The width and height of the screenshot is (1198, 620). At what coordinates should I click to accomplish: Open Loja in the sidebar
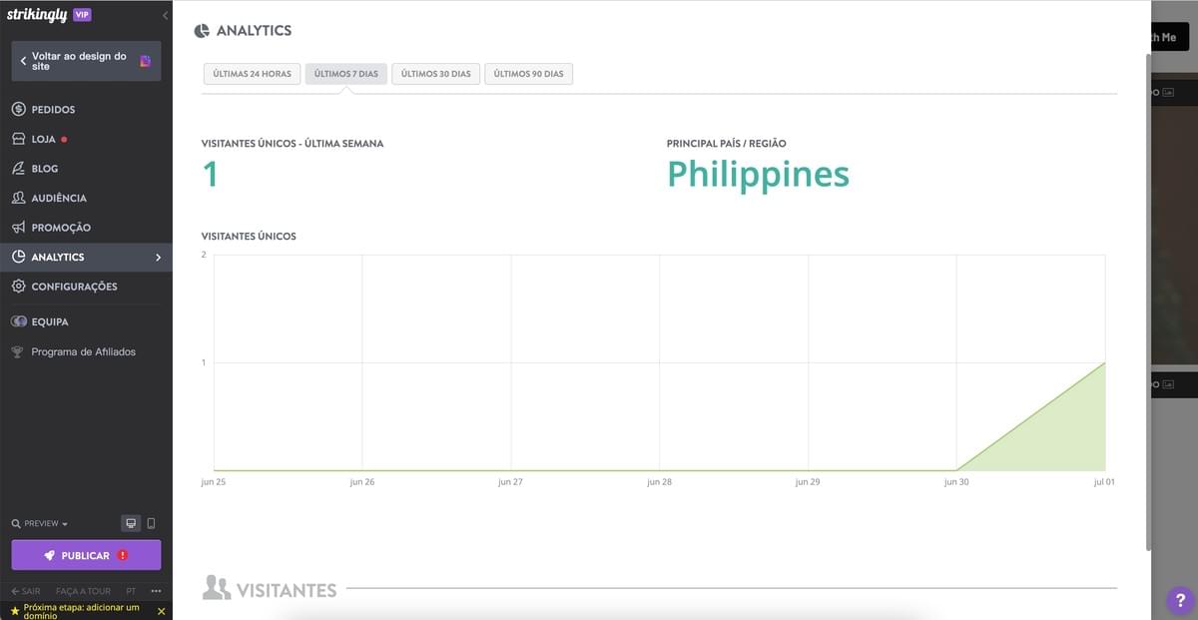(x=86, y=139)
